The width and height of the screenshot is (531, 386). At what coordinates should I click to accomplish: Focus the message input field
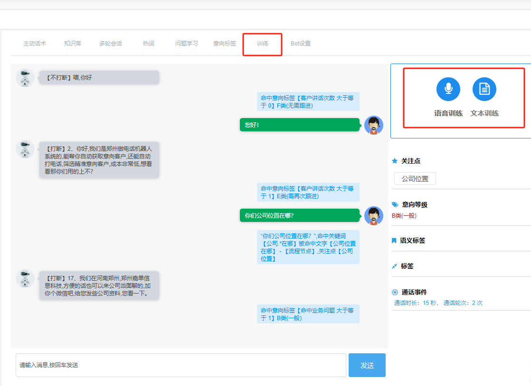click(x=180, y=365)
